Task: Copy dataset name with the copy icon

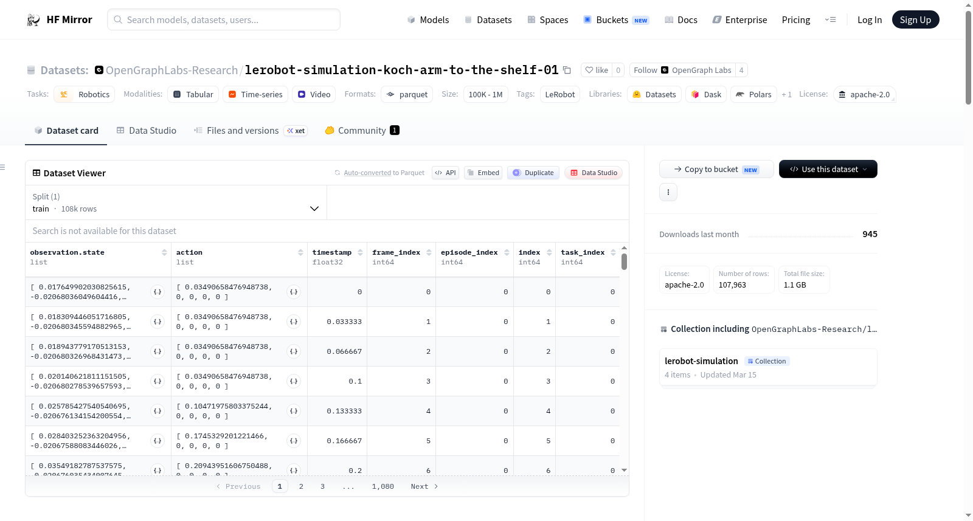Action: pyautogui.click(x=567, y=70)
